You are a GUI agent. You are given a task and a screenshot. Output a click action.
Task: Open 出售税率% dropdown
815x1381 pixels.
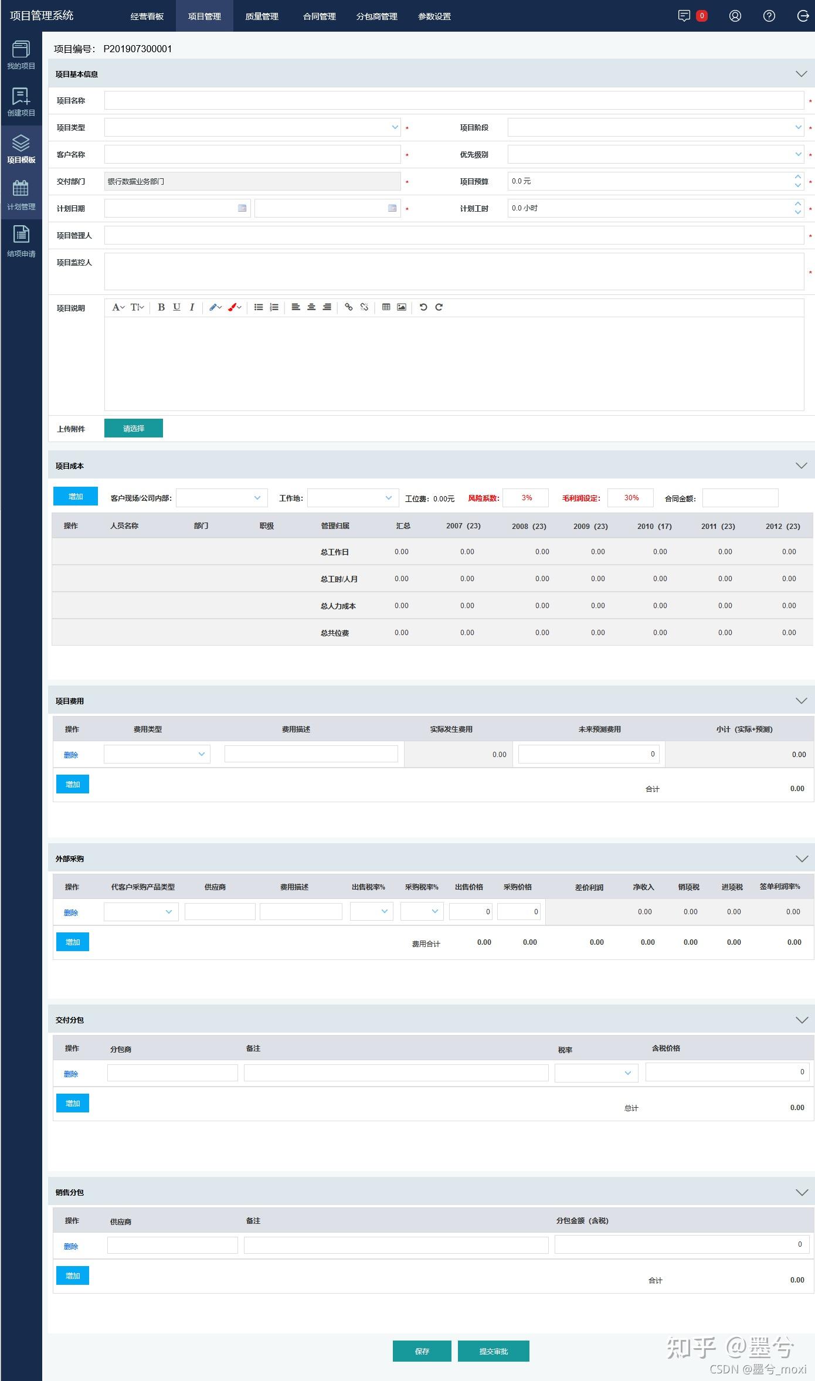(372, 912)
